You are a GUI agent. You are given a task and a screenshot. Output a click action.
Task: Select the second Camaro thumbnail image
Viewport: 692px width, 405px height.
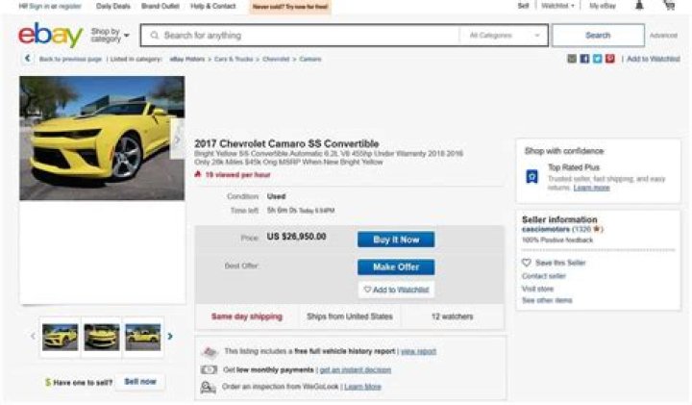click(x=102, y=336)
